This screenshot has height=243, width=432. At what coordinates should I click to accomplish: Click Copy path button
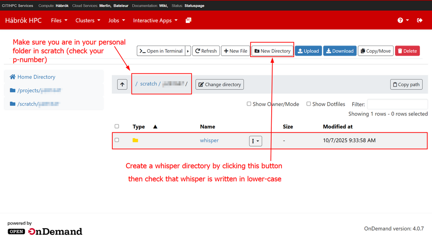click(406, 84)
